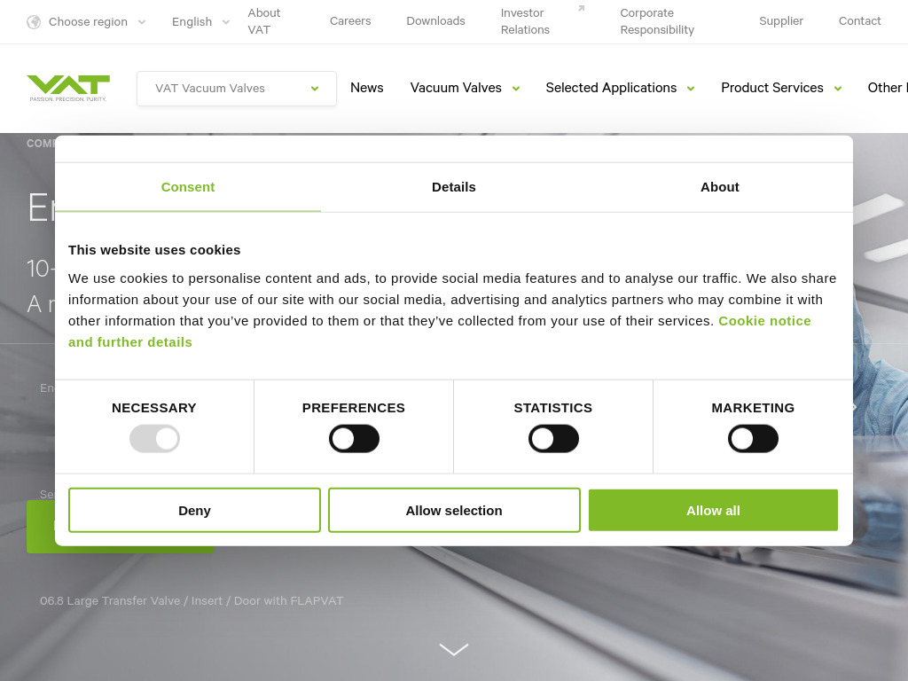The width and height of the screenshot is (908, 681).
Task: Open the Supplier link
Action: pyautogui.click(x=781, y=21)
